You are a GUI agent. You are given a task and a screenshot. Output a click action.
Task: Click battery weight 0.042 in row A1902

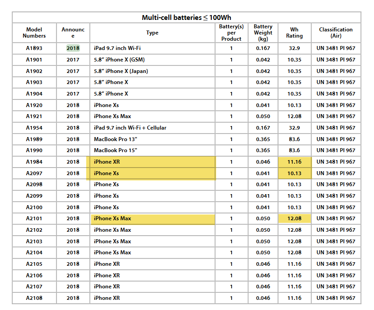pos(263,71)
